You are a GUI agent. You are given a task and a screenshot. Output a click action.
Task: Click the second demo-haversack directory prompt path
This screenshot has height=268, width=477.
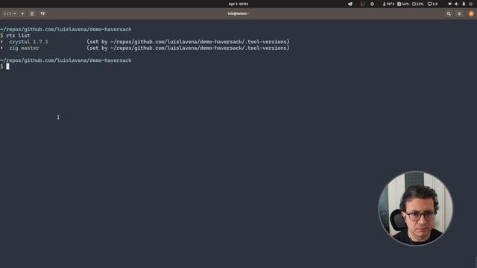tap(66, 60)
